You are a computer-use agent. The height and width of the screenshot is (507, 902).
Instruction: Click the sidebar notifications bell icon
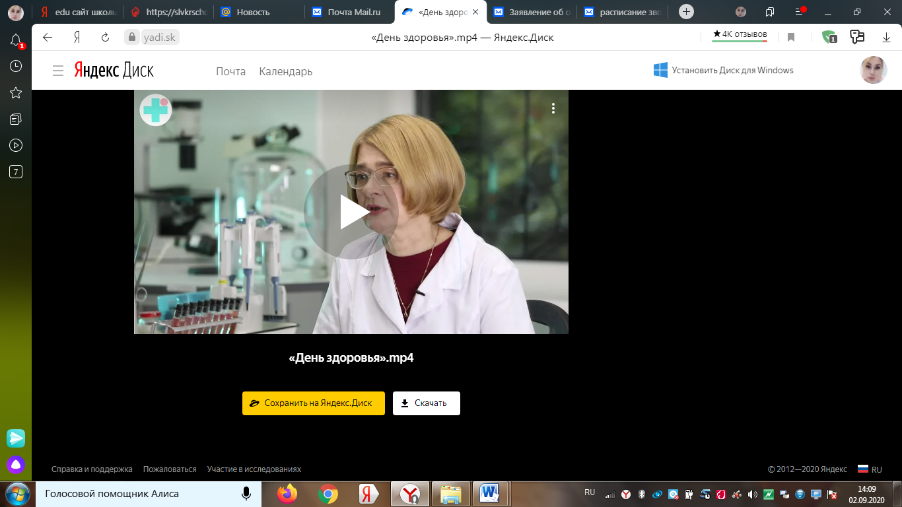point(16,41)
